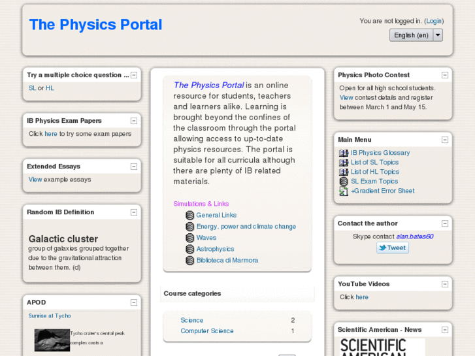Click the Tycho crater thumbnail image
The height and width of the screenshot is (356, 475).
pos(52,340)
